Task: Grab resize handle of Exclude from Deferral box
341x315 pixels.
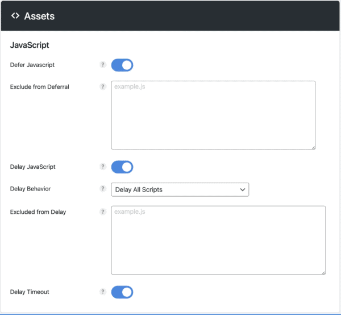Action: [313, 147]
